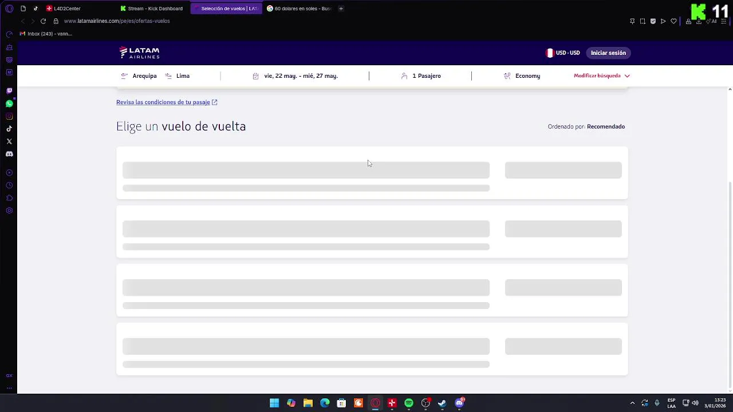Click the site security lock icon

click(56, 21)
